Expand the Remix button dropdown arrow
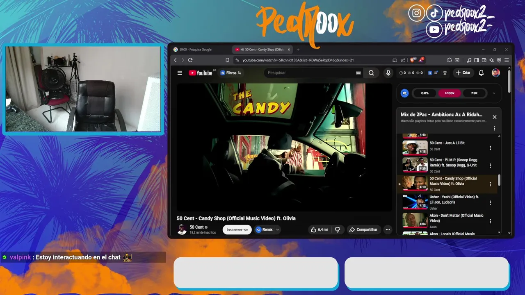The height and width of the screenshot is (295, 525). (277, 229)
